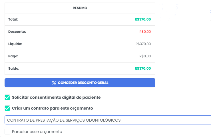211x137 pixels.
Task: Select the Líquido amount R$370,00
Action: click(143, 44)
